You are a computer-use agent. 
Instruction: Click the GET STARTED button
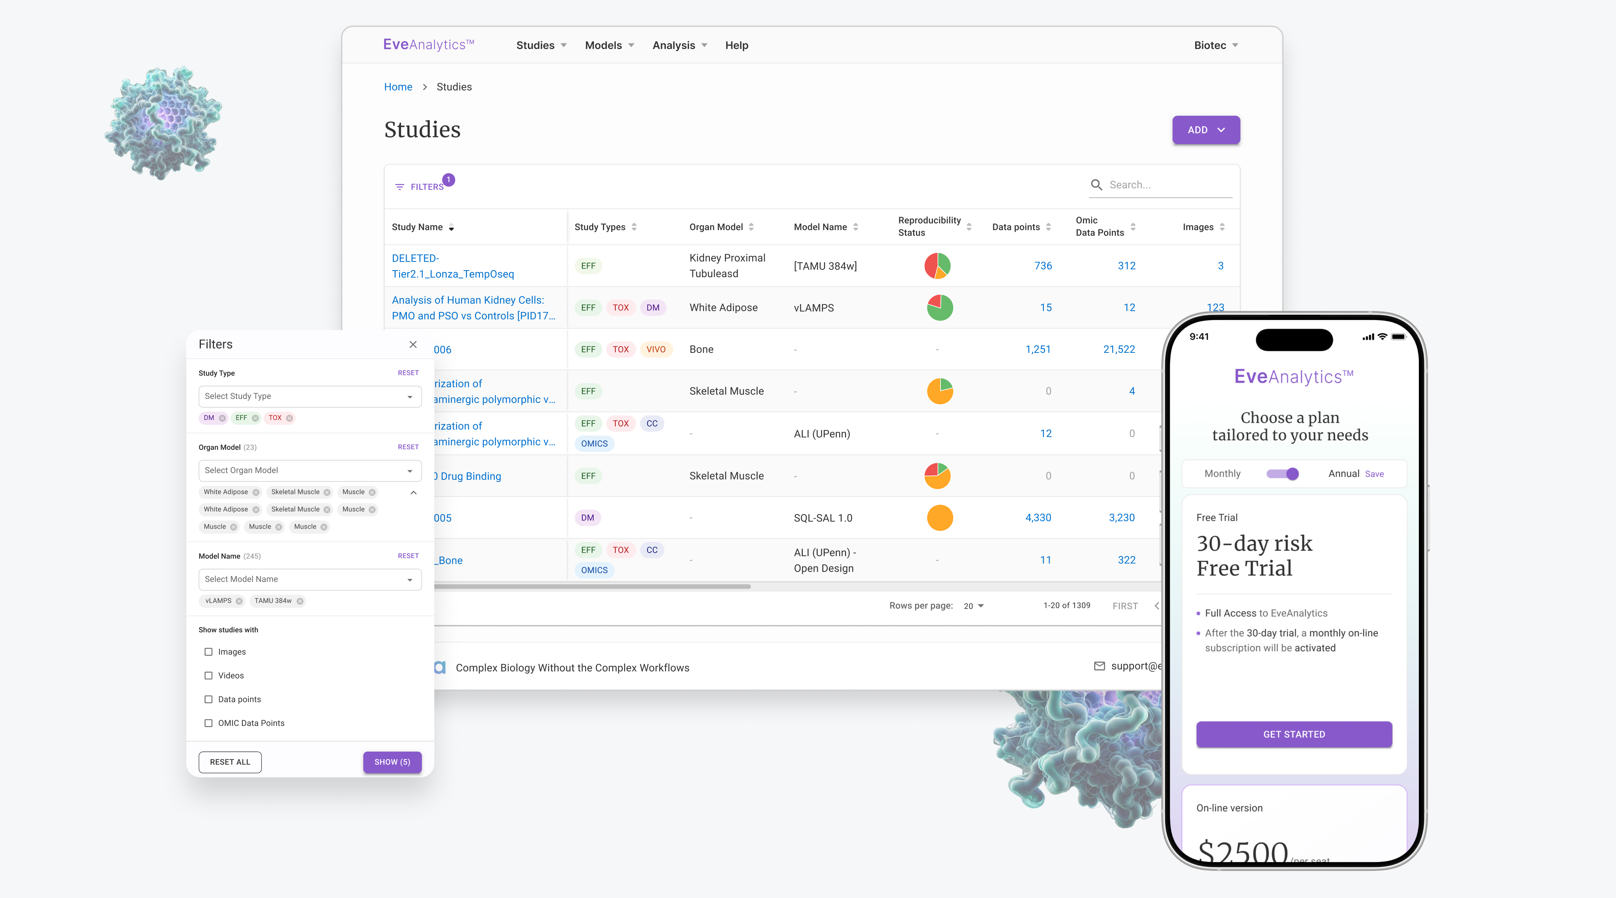[1294, 734]
